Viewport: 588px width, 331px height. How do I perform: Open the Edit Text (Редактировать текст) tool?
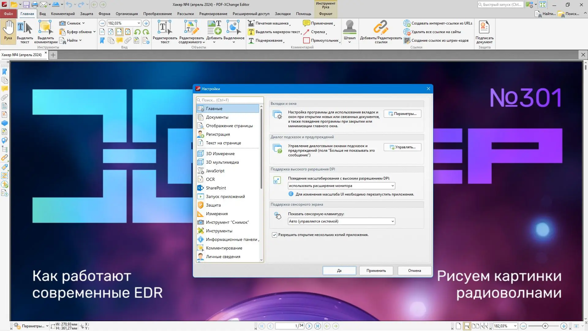click(165, 27)
